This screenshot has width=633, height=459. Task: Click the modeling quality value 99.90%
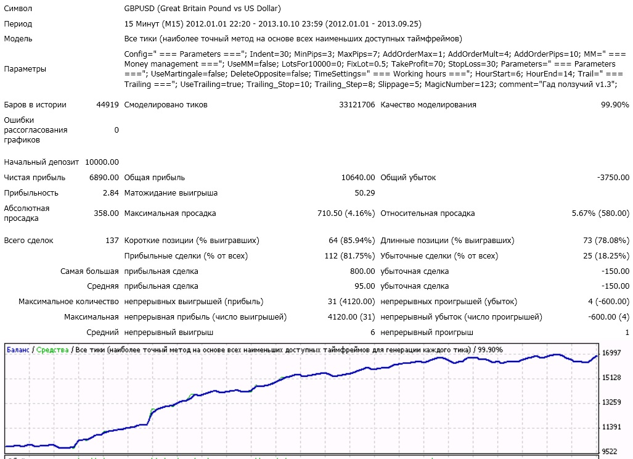pyautogui.click(x=615, y=105)
